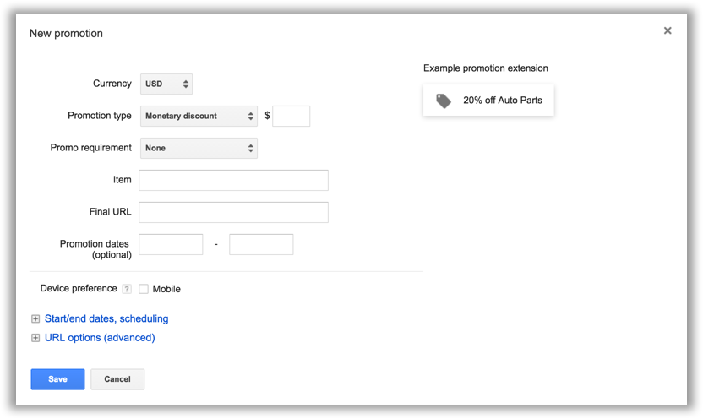The width and height of the screenshot is (703, 419).
Task: Click the price tag icon in example extension
Action: click(x=444, y=101)
